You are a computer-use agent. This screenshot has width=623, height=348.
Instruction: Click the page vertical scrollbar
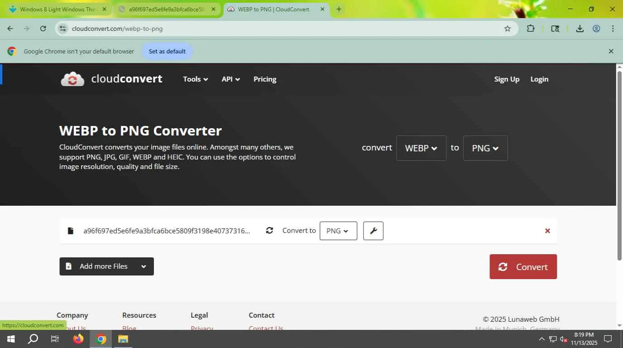click(x=619, y=165)
